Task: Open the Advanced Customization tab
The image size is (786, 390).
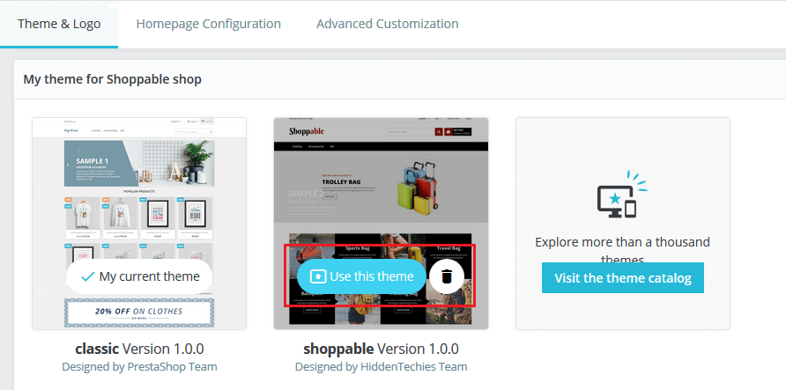Action: pyautogui.click(x=388, y=24)
